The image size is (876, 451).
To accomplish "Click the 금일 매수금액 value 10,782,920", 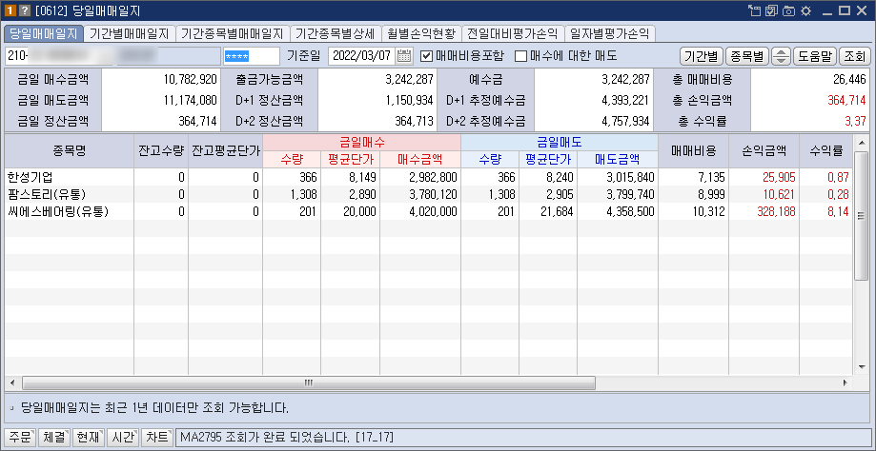I will pos(190,79).
